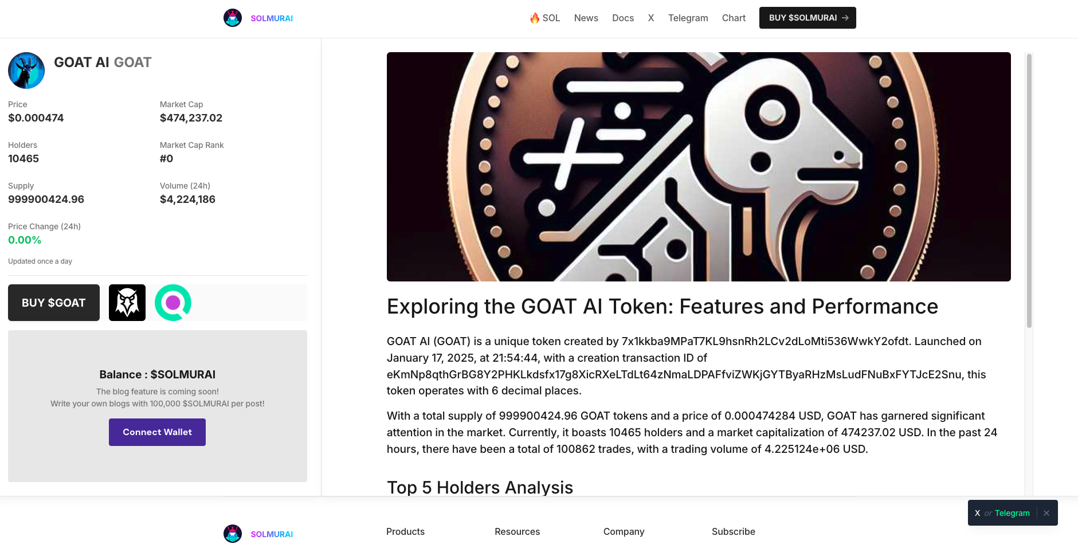This screenshot has width=1078, height=544.
Task: Click the fire SOL nav item
Action: pos(544,18)
